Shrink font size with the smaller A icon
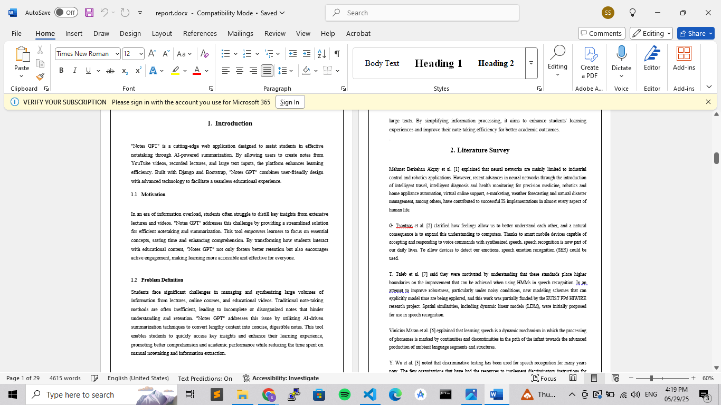 pyautogui.click(x=166, y=54)
